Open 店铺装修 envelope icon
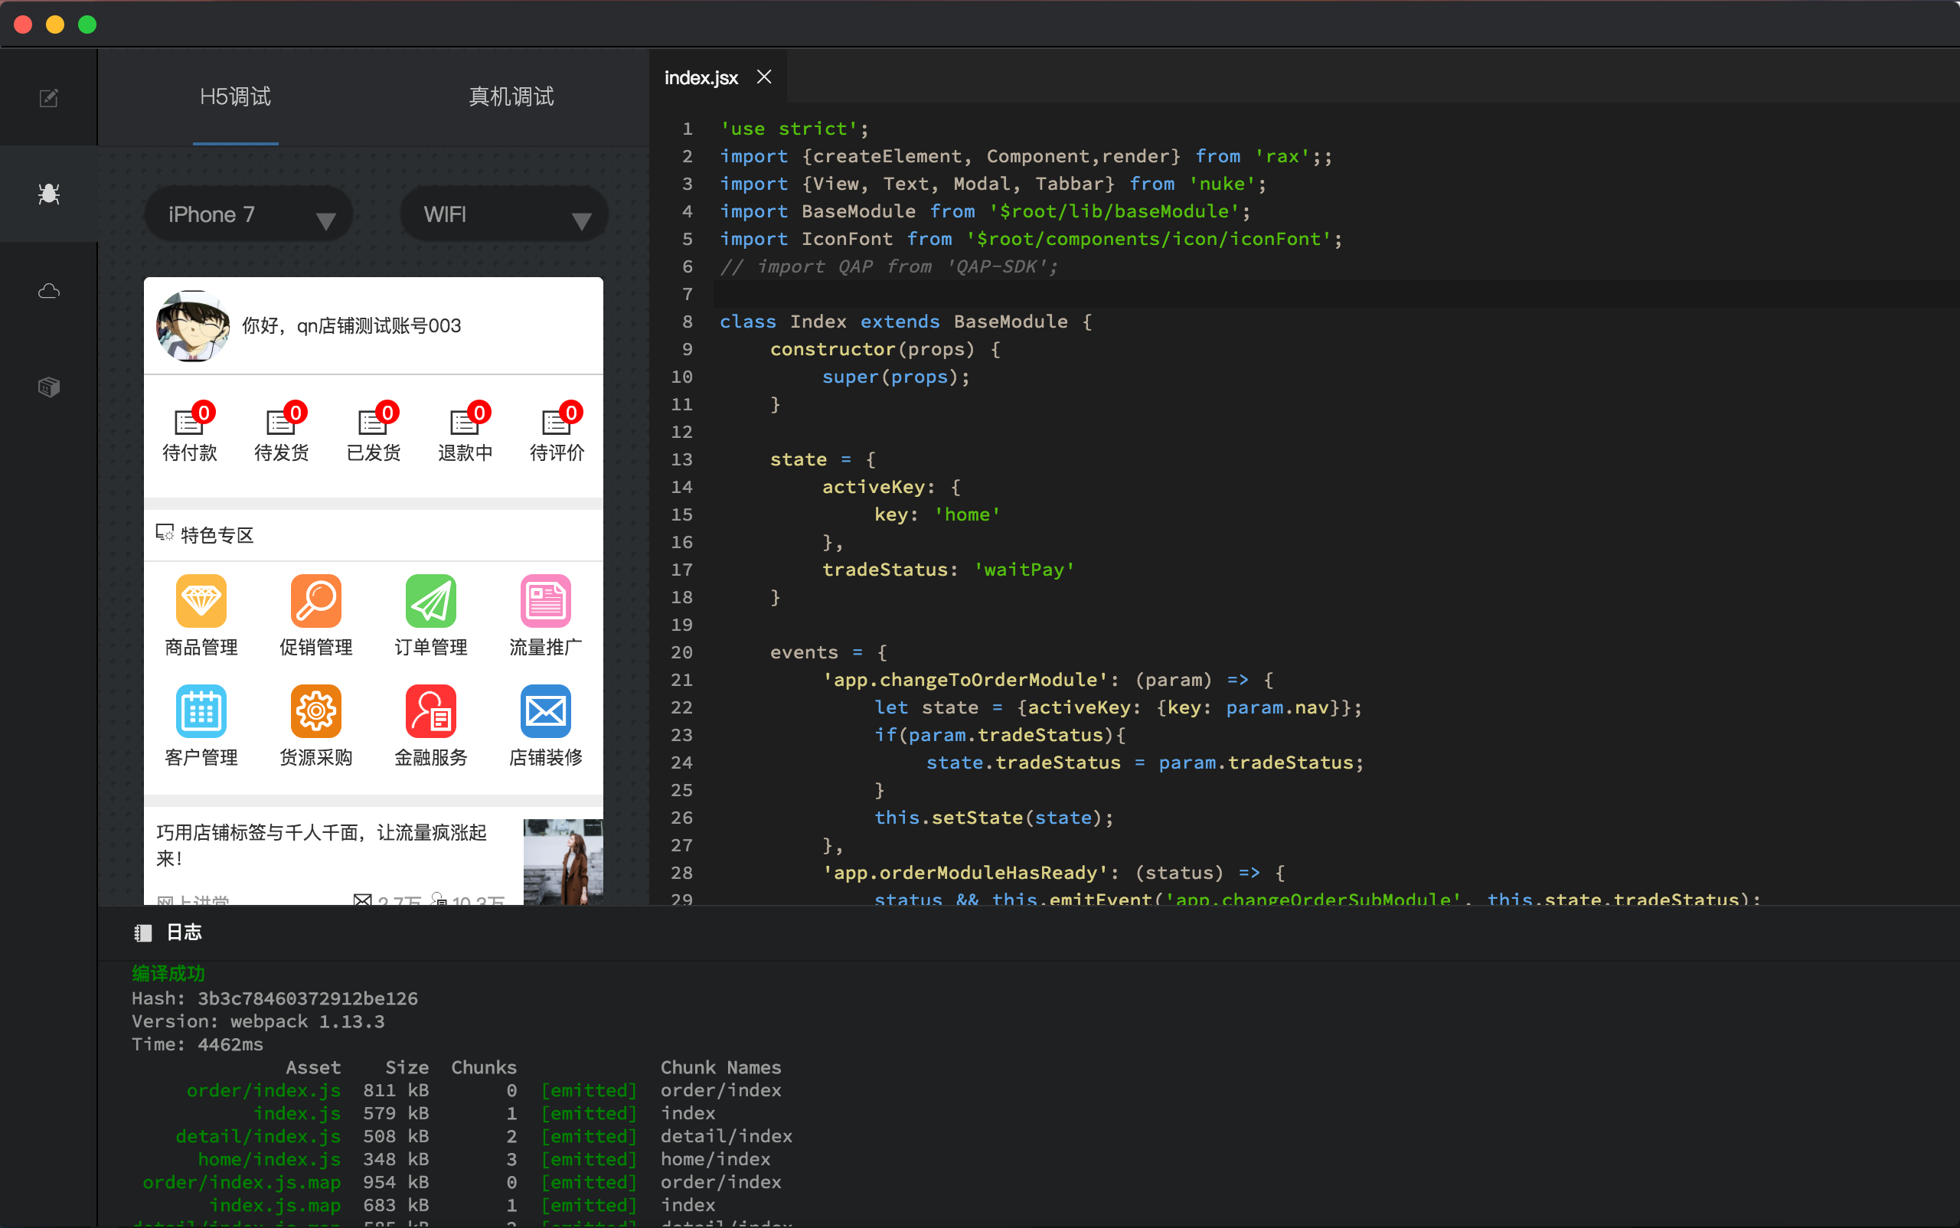The width and height of the screenshot is (1960, 1228). click(545, 712)
